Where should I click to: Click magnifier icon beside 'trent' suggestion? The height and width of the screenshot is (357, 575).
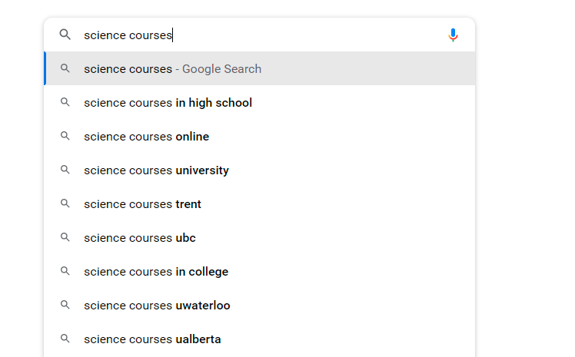click(x=65, y=203)
